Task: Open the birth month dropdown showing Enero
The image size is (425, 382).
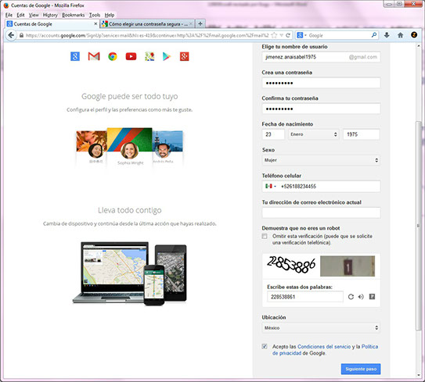Action: 314,134
